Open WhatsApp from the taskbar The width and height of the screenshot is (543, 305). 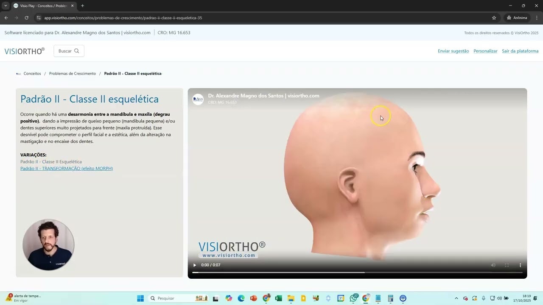353,298
